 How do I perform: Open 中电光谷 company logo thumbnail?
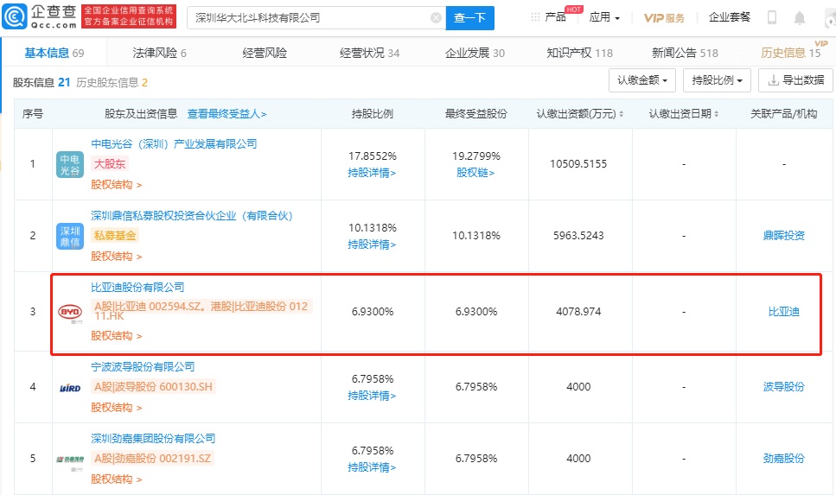(70, 164)
